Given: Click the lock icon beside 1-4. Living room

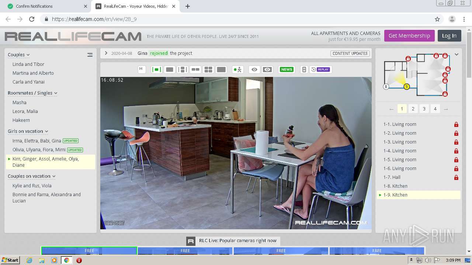Looking at the screenshot, I should [x=456, y=151].
